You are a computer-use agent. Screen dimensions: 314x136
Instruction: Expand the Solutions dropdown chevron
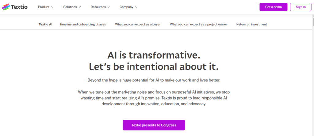coord(80,7)
